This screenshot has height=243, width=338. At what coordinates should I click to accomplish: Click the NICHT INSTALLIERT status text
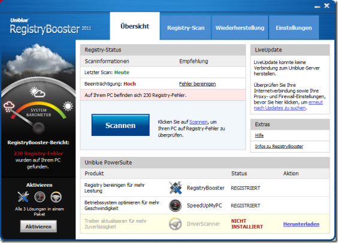tap(247, 224)
